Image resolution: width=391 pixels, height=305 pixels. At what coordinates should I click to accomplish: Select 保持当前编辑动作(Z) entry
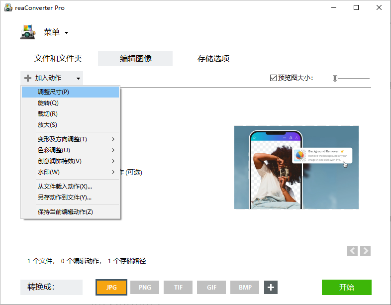[70, 212]
